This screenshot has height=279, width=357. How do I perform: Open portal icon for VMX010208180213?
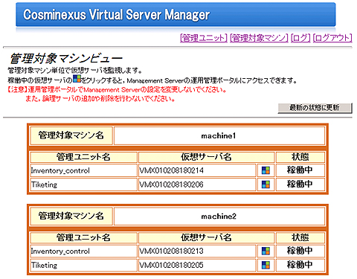click(266, 251)
